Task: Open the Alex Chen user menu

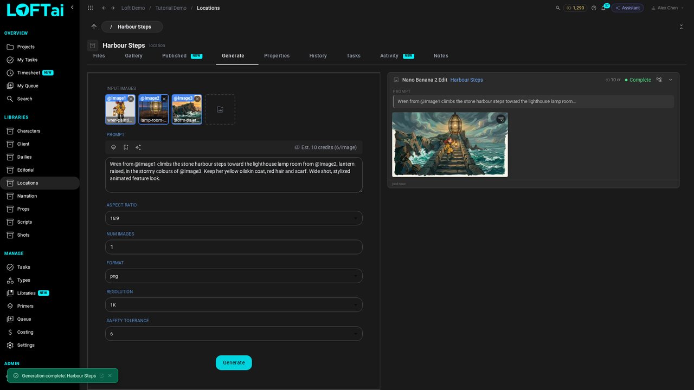Action: point(666,8)
